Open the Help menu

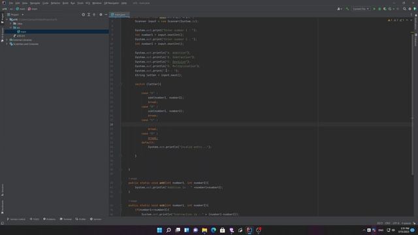tap(124, 3)
